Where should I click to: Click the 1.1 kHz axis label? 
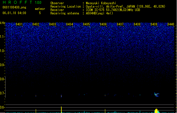pyautogui.click(x=2, y=37)
